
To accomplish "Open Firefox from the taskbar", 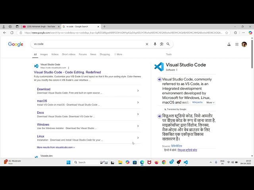I will (x=156, y=162).
